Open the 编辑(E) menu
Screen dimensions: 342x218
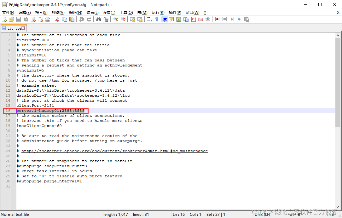coord(25,12)
